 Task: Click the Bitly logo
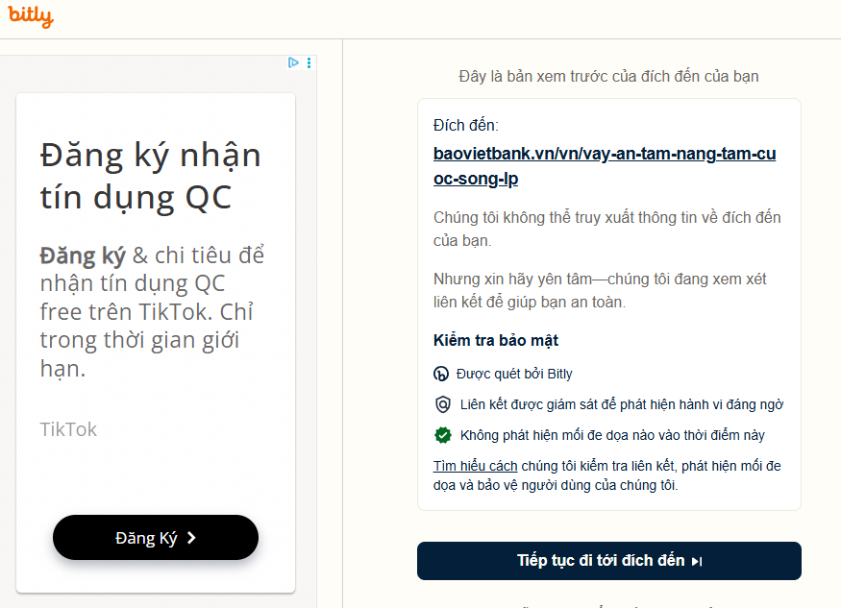31,16
